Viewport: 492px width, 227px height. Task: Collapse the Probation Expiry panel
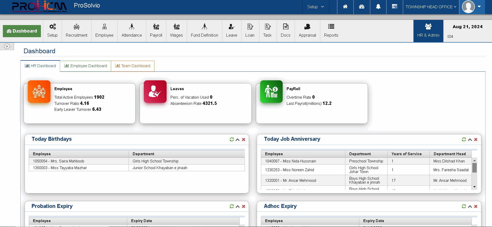238,206
